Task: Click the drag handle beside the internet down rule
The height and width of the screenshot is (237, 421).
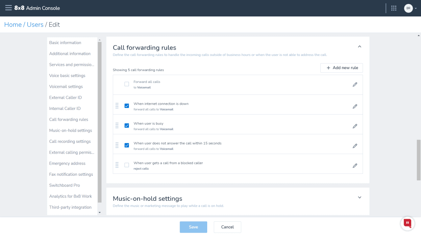Action: (x=117, y=106)
